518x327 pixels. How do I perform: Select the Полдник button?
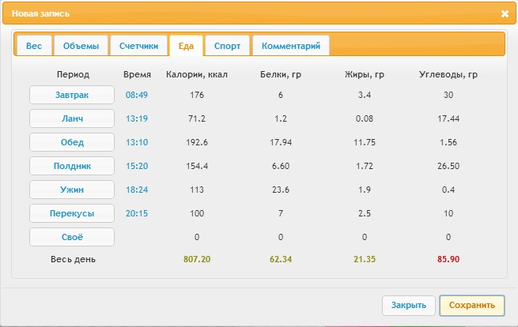pos(72,166)
